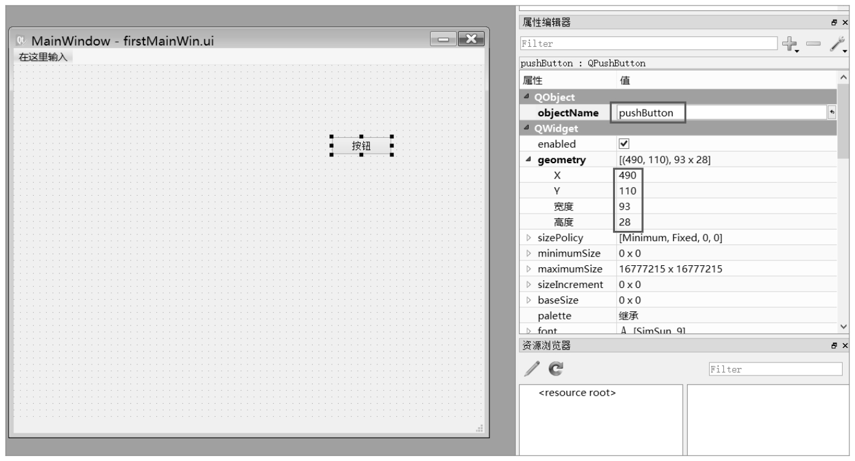Image resolution: width=855 pixels, height=461 pixels.
Task: Click the property list scrollbar down arrow
Action: point(843,328)
